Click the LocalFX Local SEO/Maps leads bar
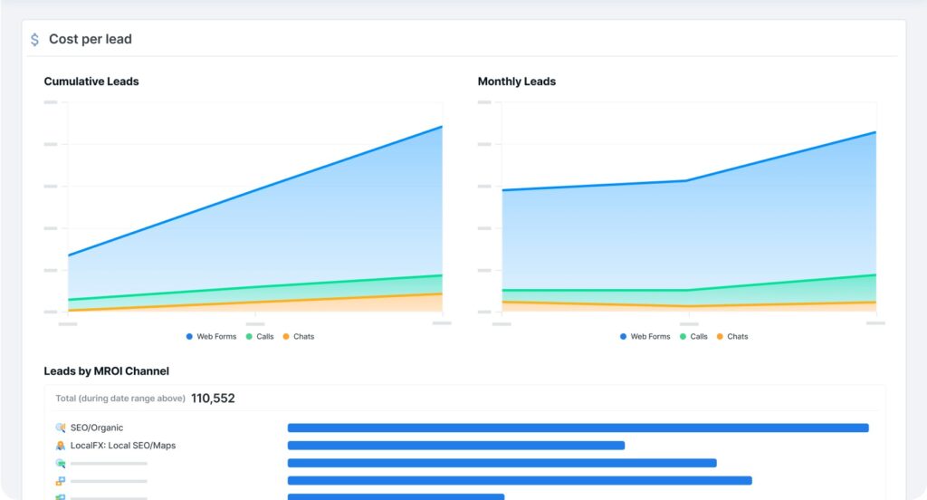 pyautogui.click(x=456, y=446)
